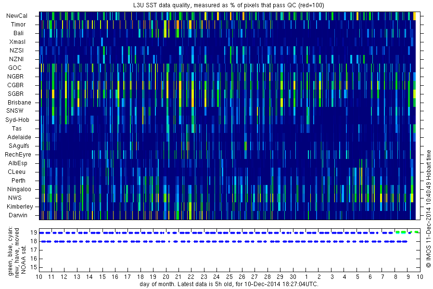
Task: Click the NZSI row label
Action: pyautogui.click(x=16, y=50)
